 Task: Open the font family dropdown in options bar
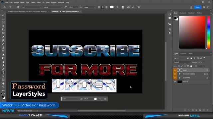point(32,7)
